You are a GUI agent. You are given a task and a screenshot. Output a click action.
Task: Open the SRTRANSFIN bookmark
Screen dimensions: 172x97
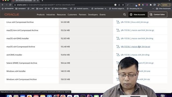(8, 9)
